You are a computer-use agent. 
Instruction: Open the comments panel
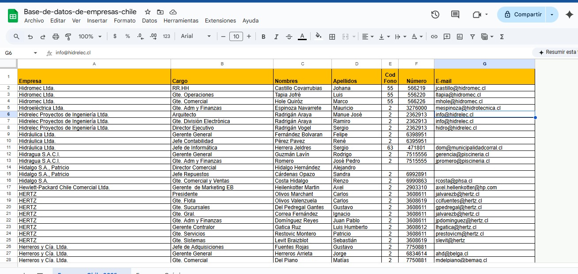(455, 15)
